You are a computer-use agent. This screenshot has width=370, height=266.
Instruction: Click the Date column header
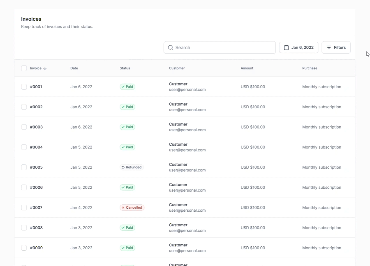click(74, 68)
